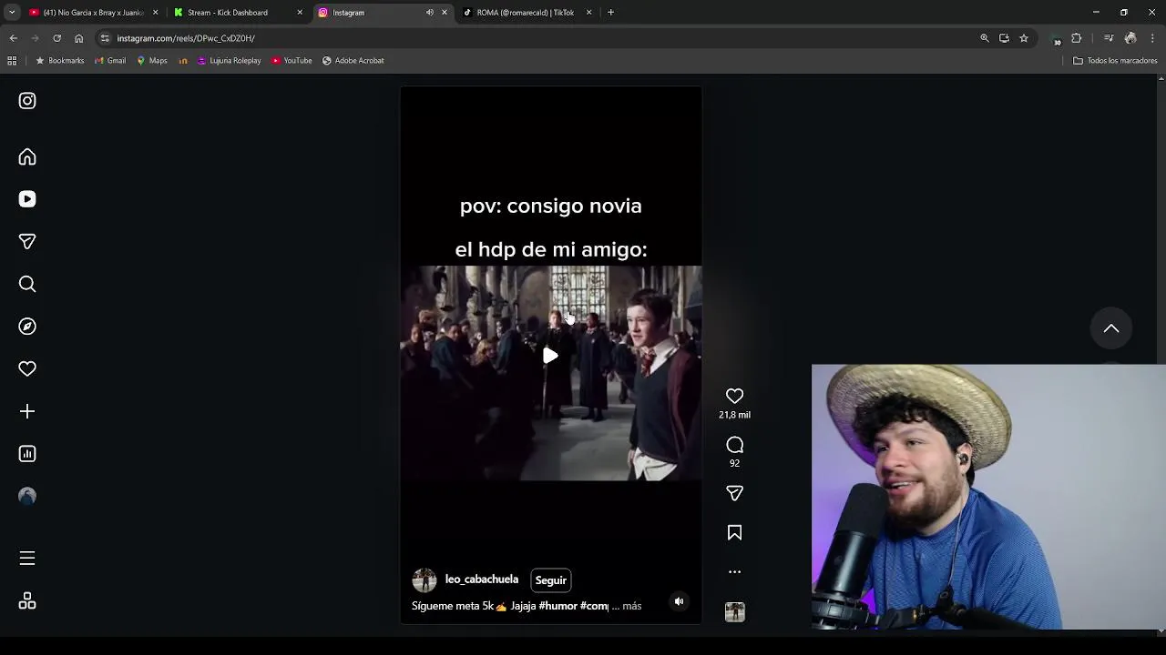Open the #humor hashtag link
Viewport: 1166px width, 655px height.
click(557, 606)
